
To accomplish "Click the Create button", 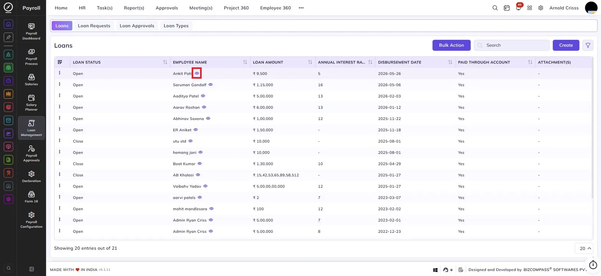I will coord(566,45).
